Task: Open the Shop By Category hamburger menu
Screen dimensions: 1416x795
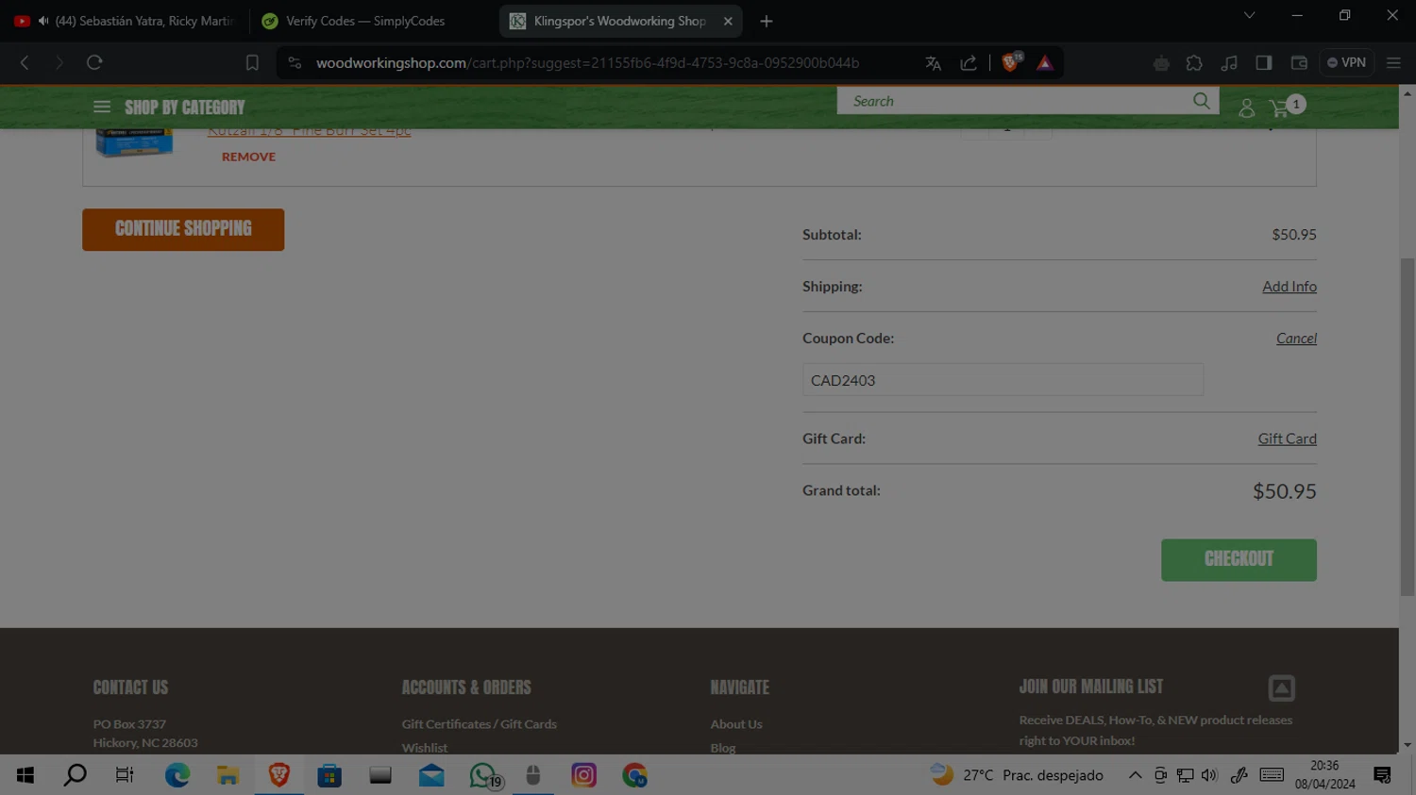Action: coord(102,107)
